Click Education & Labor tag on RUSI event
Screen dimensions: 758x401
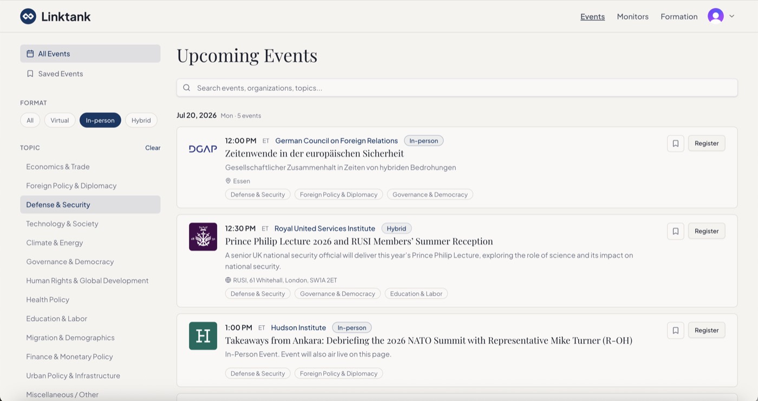coord(416,293)
